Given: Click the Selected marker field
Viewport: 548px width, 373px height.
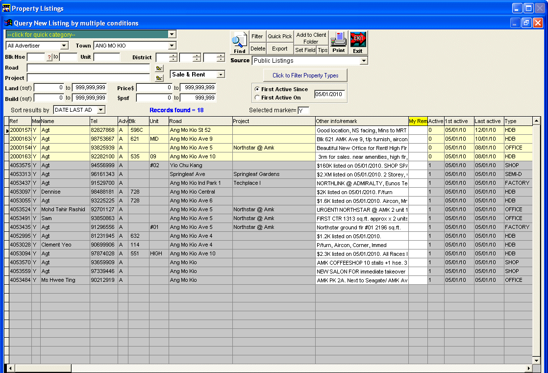Looking at the screenshot, I should tap(303, 110).
